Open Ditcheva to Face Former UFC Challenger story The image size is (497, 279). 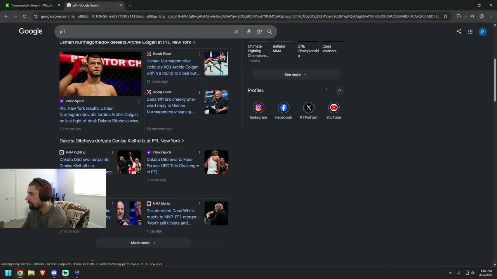173,166
